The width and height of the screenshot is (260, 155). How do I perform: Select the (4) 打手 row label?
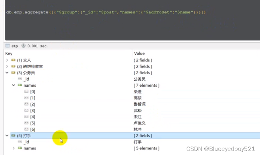(x=24, y=136)
